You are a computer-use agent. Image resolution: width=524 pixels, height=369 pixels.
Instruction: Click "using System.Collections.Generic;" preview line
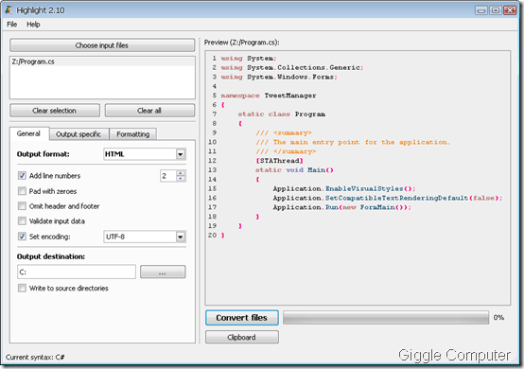[x=291, y=67]
